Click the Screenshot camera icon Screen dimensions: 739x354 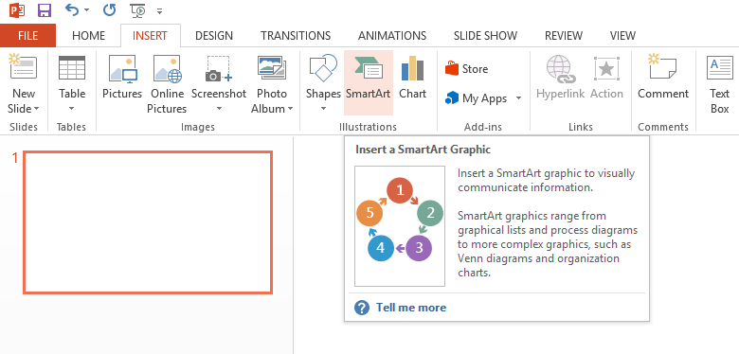[x=219, y=69]
